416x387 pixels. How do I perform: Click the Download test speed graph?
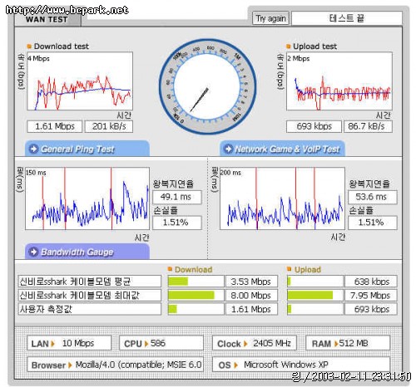[x=80, y=81]
